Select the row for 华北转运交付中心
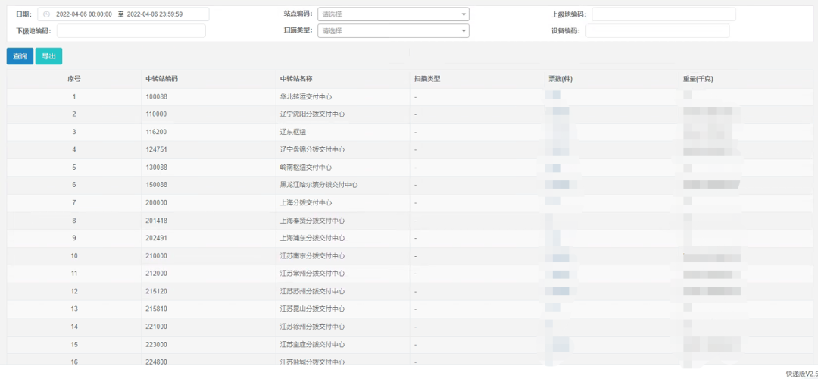 (x=410, y=96)
